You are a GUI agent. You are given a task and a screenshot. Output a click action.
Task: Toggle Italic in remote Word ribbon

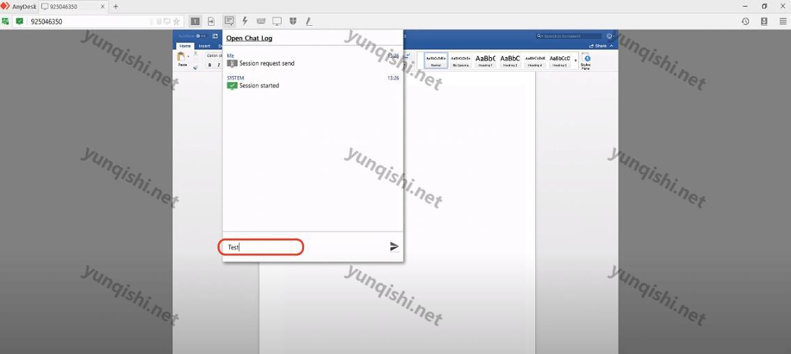point(218,65)
